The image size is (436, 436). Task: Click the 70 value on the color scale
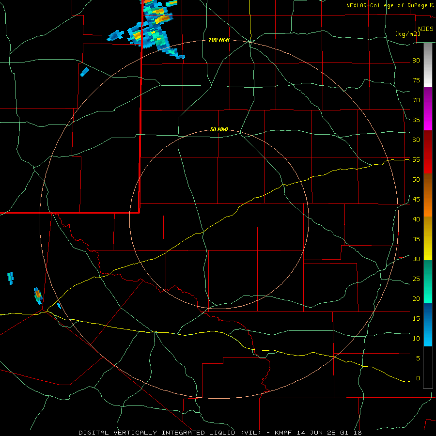[x=416, y=100]
